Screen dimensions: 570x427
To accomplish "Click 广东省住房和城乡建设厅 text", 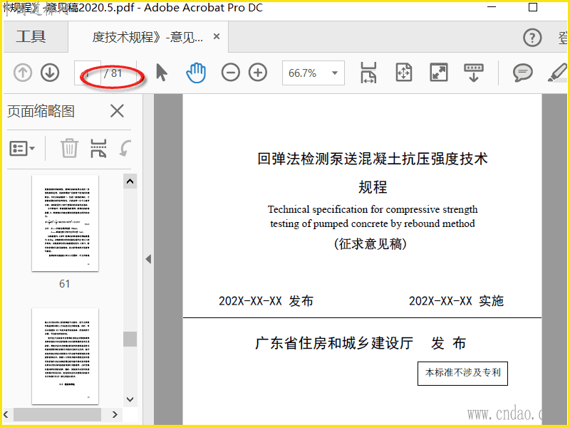I will (334, 343).
